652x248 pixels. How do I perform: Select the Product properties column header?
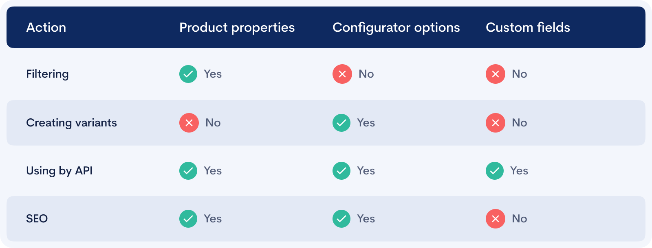(237, 28)
